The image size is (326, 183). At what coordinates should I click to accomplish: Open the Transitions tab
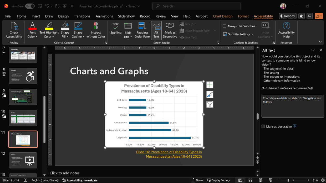(82, 16)
